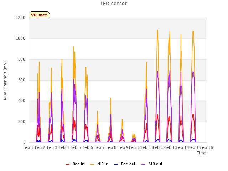The width and height of the screenshot is (228, 171).
Task: Click the Feb 1 x-axis tick label
Action: [x=28, y=147]
